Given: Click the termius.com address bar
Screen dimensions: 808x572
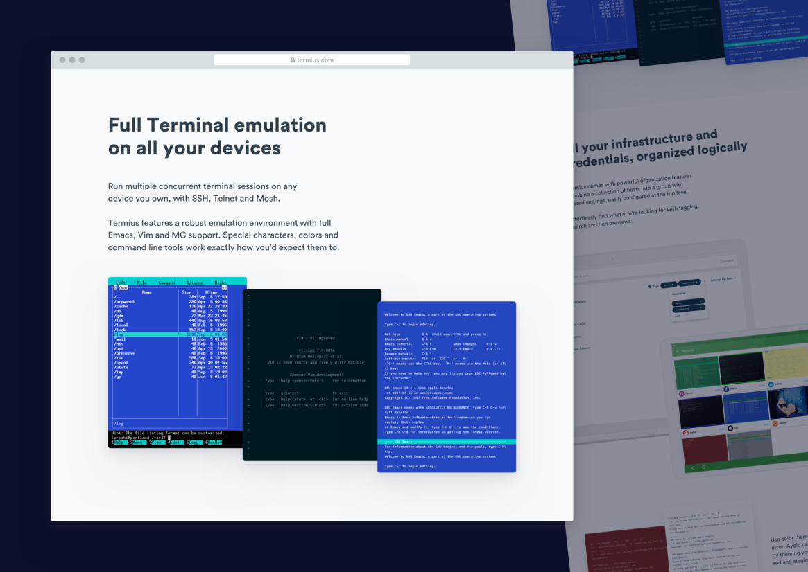Looking at the screenshot, I should [x=311, y=60].
